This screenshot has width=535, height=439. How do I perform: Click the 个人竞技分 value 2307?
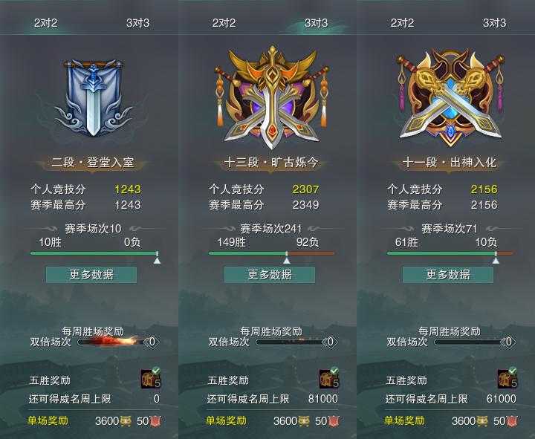(305, 189)
